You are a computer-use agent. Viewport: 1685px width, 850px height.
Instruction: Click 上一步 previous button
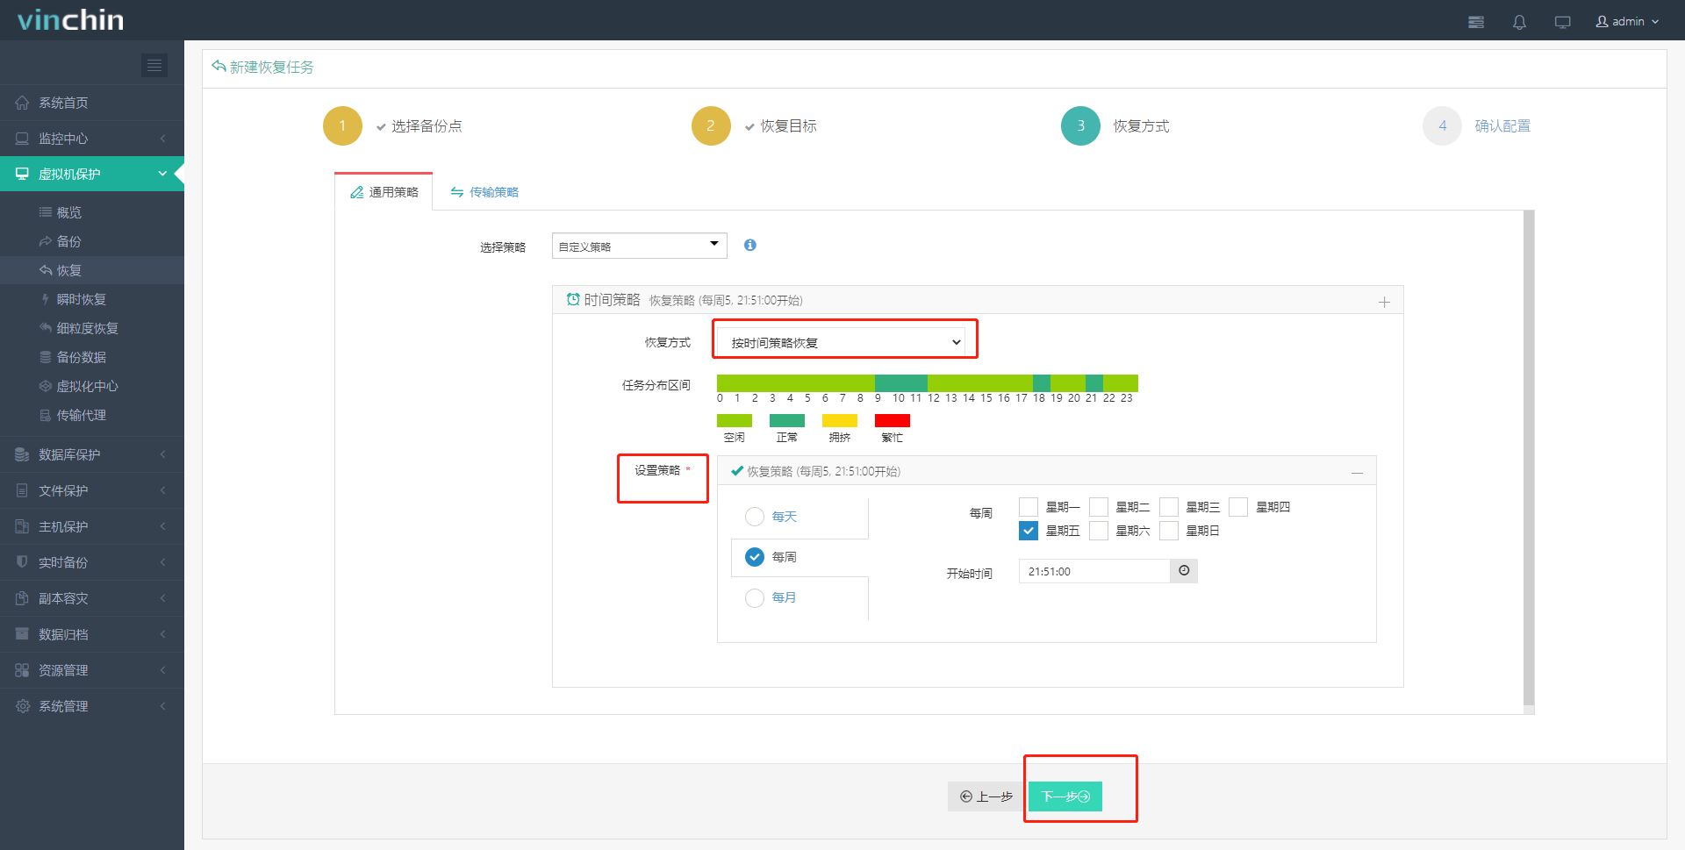986,796
